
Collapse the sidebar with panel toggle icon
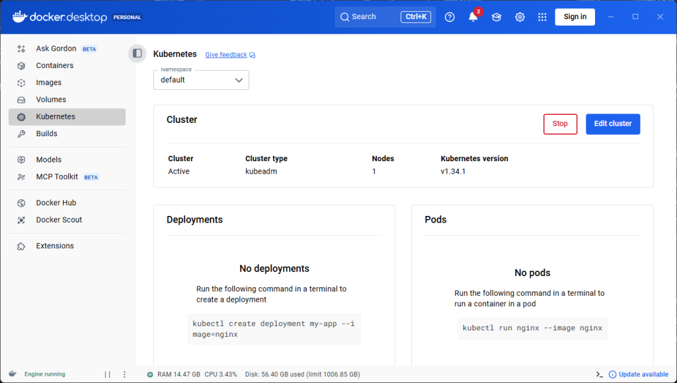tap(138, 53)
